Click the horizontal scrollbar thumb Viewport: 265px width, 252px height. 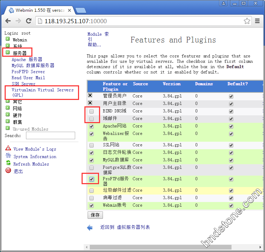[160, 247]
